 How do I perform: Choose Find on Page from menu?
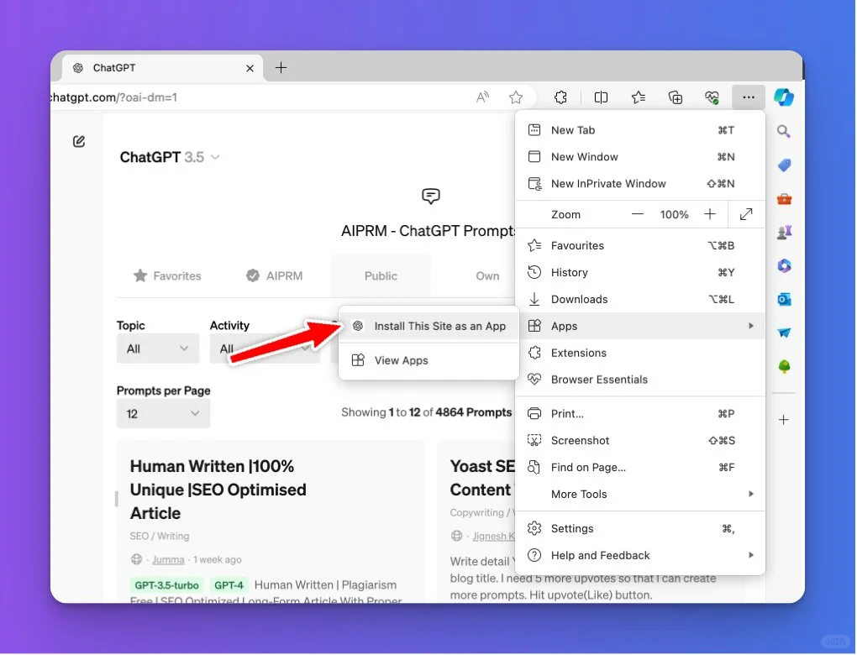(x=639, y=468)
